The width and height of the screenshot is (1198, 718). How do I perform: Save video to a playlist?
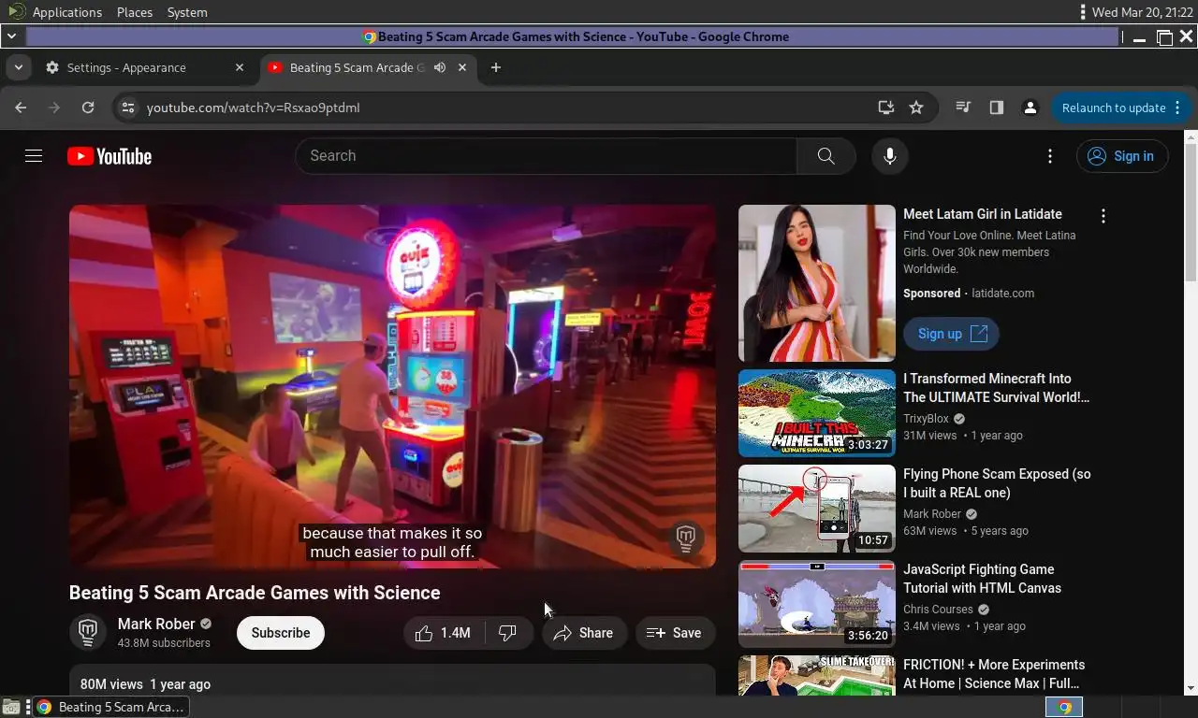[x=675, y=633]
